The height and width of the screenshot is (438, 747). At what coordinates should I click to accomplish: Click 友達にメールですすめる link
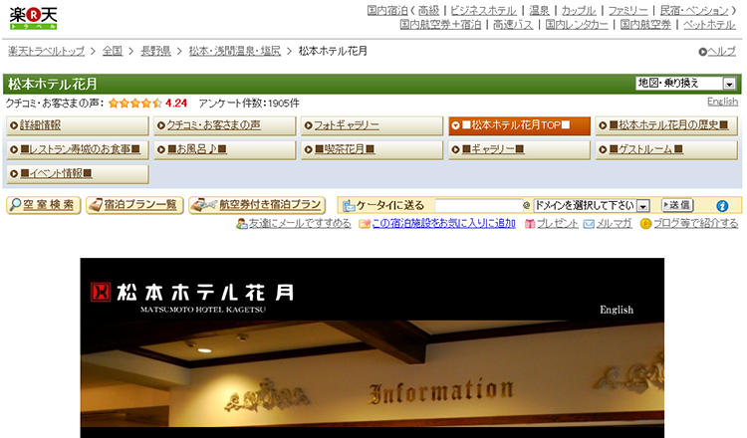[x=300, y=223]
